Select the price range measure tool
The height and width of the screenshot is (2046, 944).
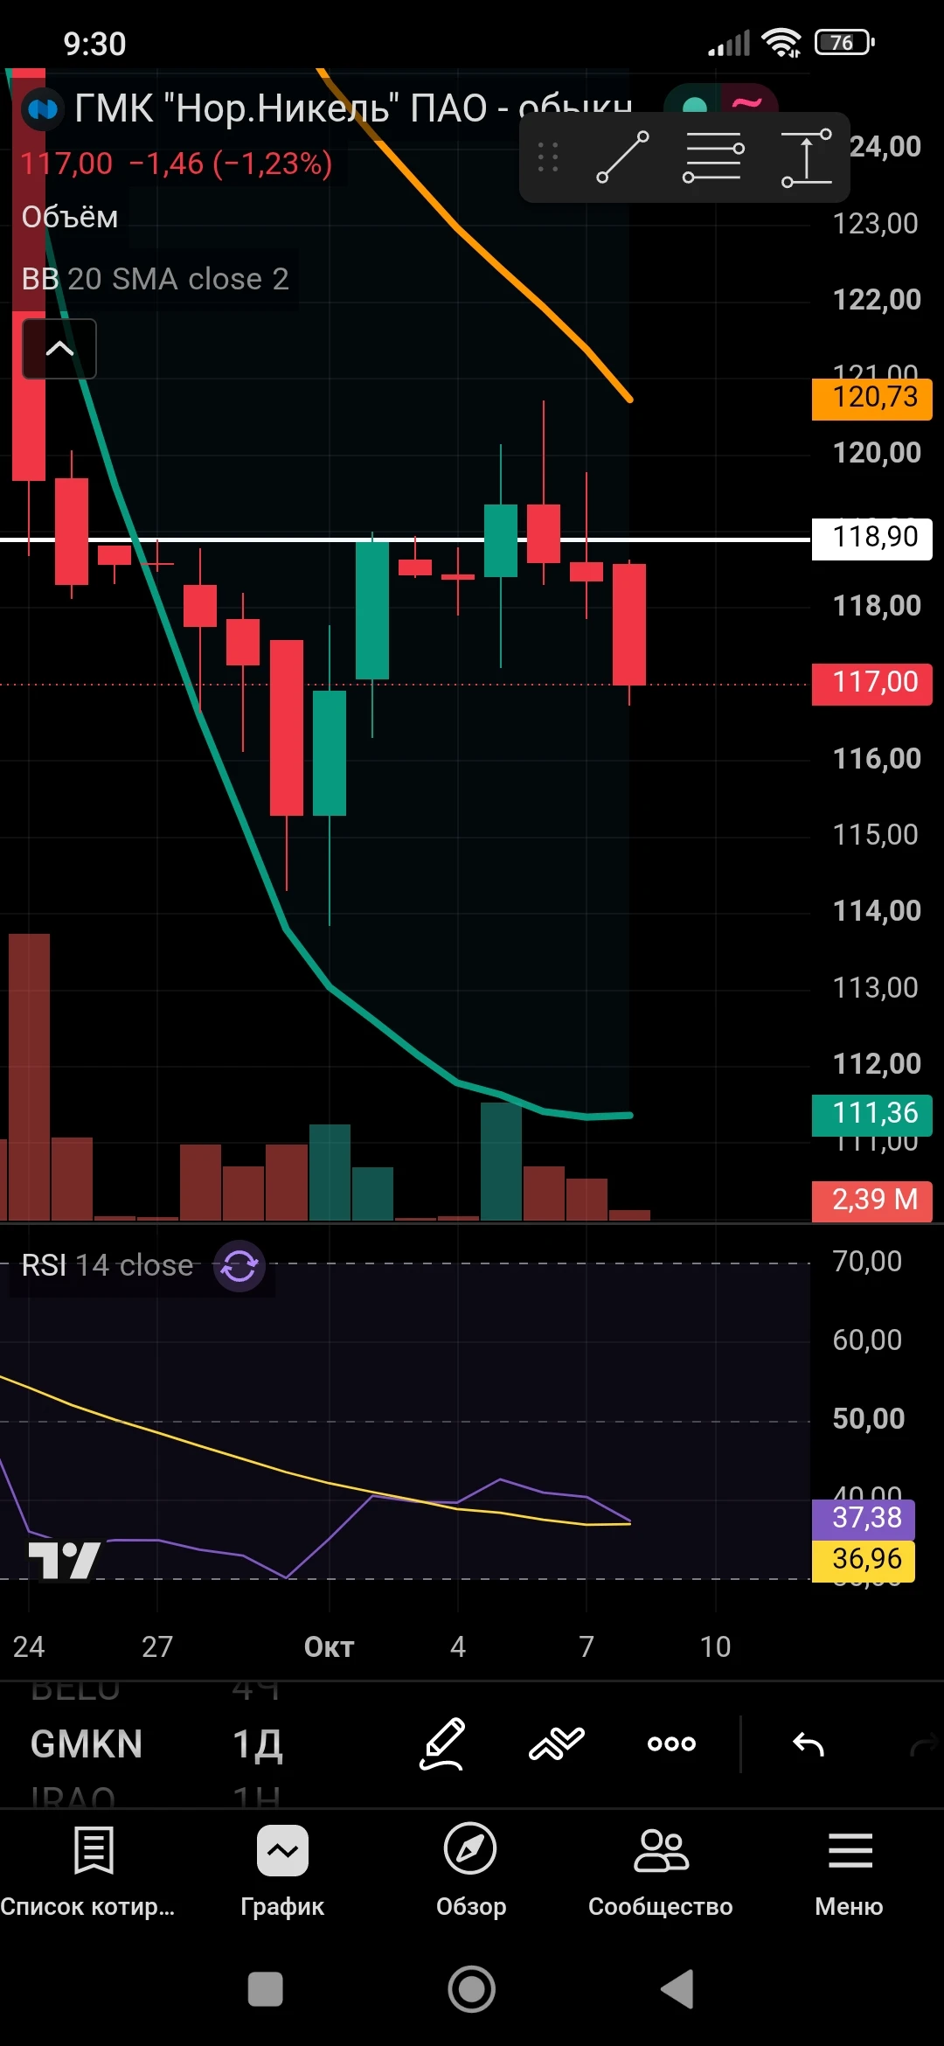point(806,157)
